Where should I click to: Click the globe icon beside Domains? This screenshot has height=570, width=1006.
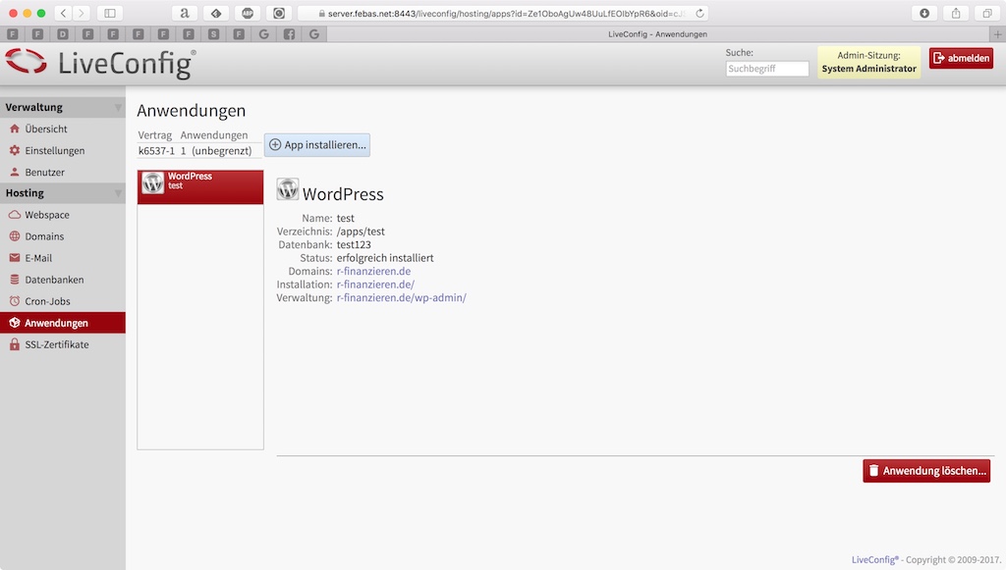pyautogui.click(x=15, y=236)
